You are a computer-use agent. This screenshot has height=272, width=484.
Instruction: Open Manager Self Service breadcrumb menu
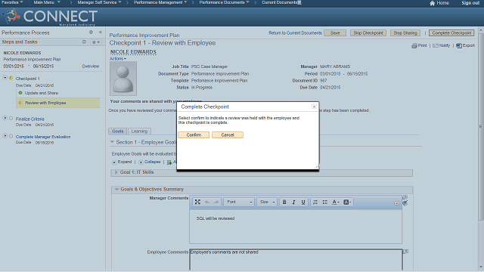coord(99,2)
